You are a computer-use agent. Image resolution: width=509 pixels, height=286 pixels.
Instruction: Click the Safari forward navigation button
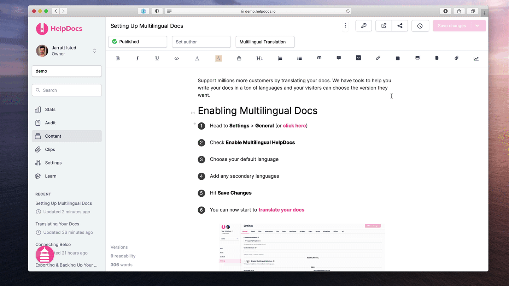click(x=64, y=11)
